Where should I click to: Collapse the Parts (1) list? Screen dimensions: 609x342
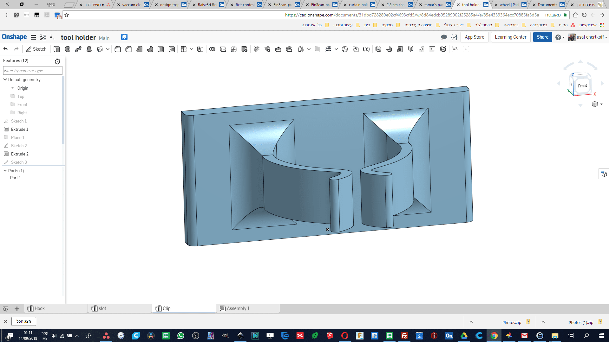5,171
